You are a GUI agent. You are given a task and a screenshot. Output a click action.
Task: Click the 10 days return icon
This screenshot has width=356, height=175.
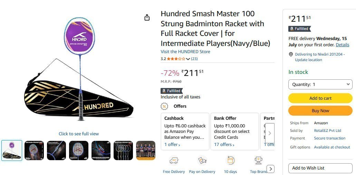230,161
